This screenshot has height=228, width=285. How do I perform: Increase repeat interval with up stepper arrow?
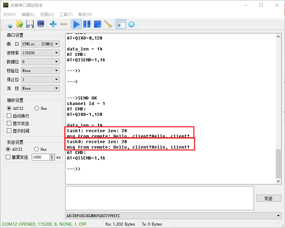pos(52,156)
